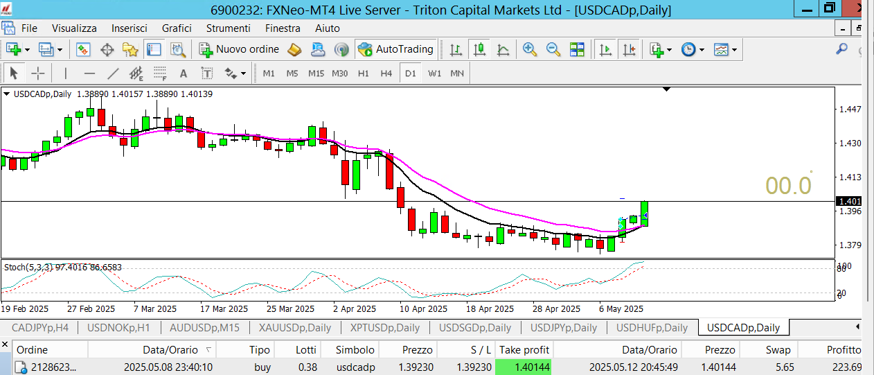This screenshot has height=375, width=874.
Task: Expand the Indicators dropdown arrow
Action: point(670,50)
